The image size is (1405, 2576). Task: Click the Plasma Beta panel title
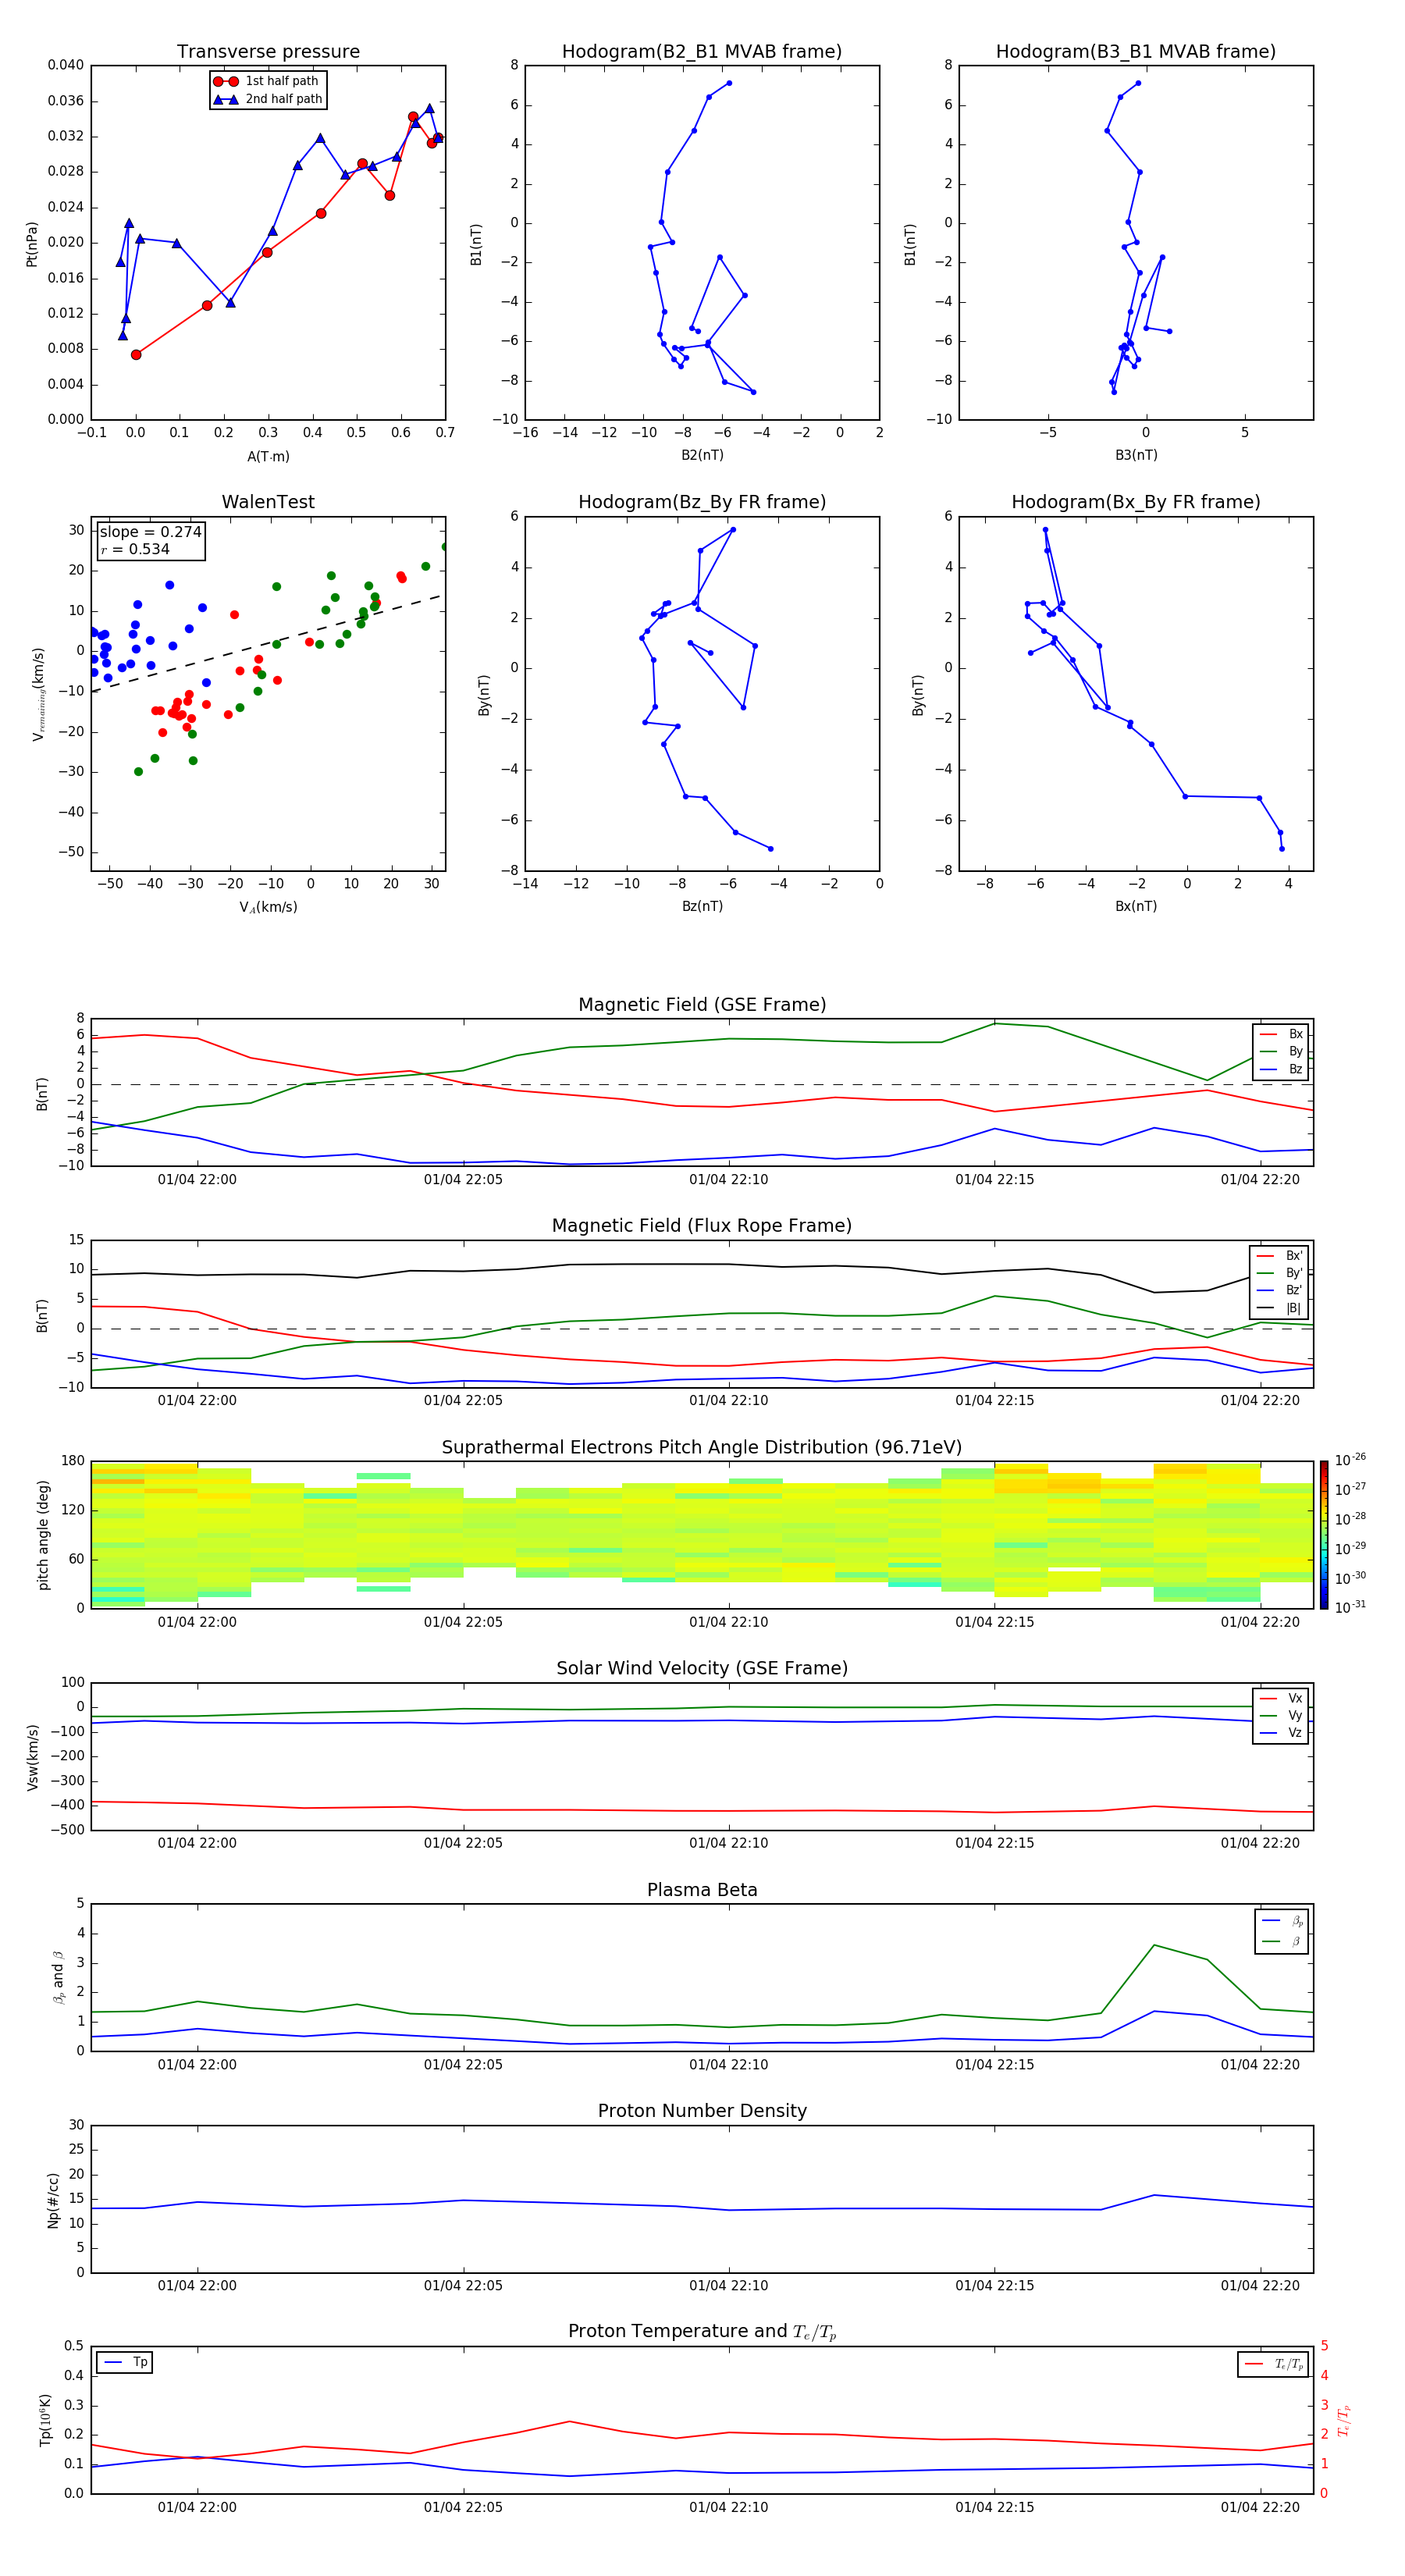coord(702,1890)
